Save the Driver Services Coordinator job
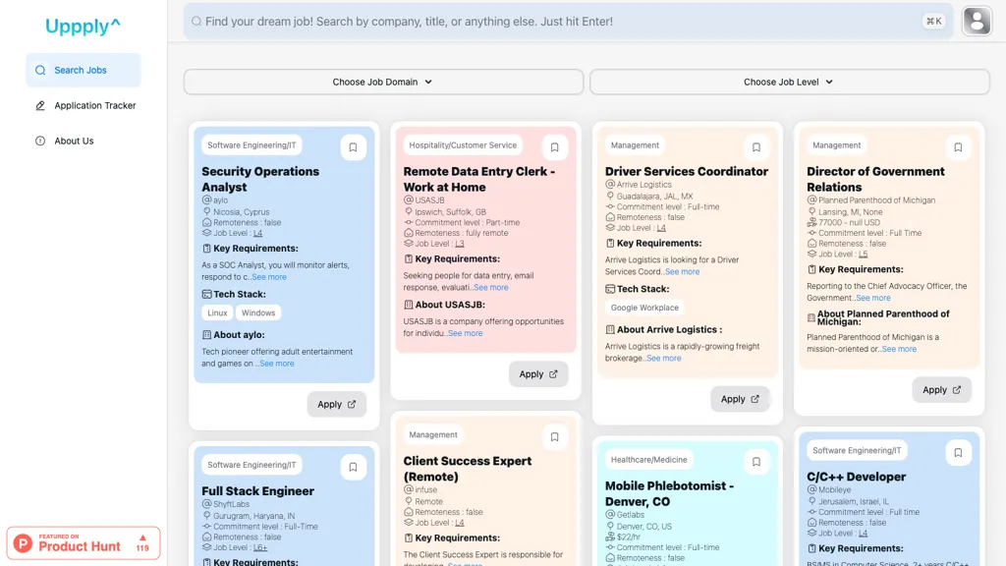 pos(755,147)
